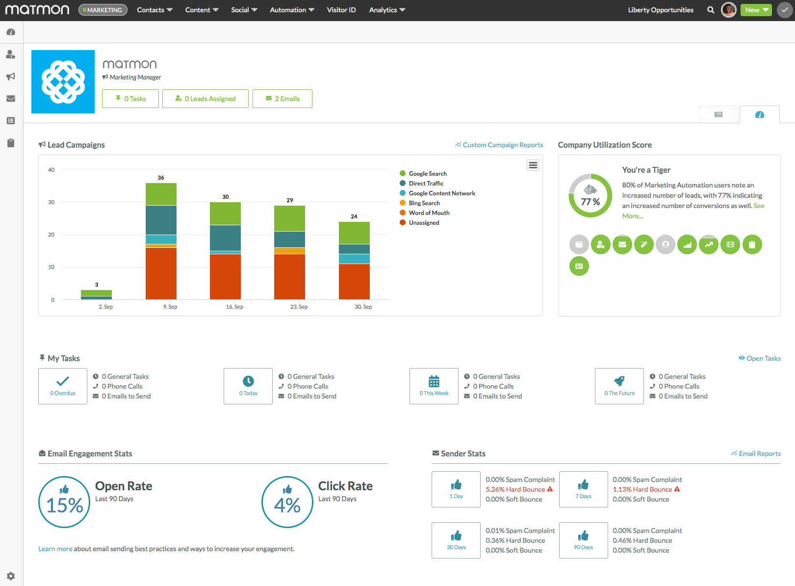Open the list view icon in sidebar

[x=11, y=121]
